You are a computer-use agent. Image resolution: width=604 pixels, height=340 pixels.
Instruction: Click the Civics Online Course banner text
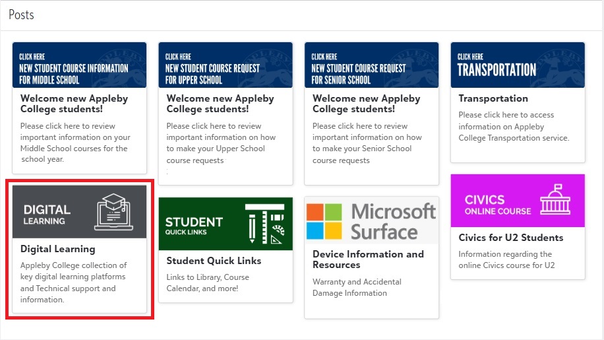tap(497, 205)
